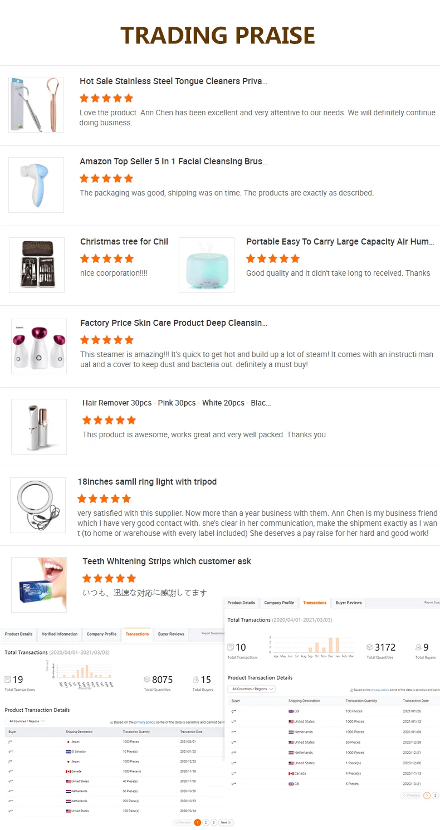Expand the left All Countries / Regions dropdown
440x830 pixels.
[x=26, y=721]
